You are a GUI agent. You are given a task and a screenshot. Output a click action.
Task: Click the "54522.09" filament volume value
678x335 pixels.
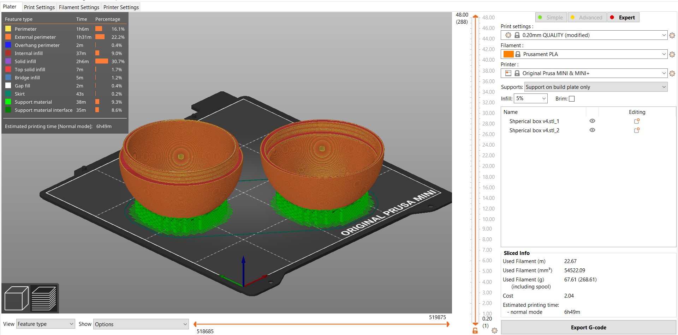(x=575, y=270)
